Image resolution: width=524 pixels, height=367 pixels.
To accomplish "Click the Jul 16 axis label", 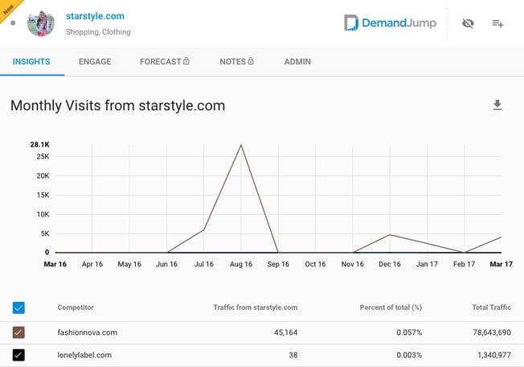I will point(204,264).
